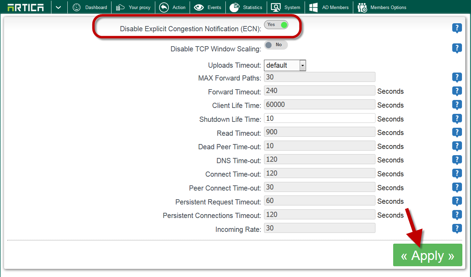Expand the chevron menu beside Artica logo

(x=58, y=7)
